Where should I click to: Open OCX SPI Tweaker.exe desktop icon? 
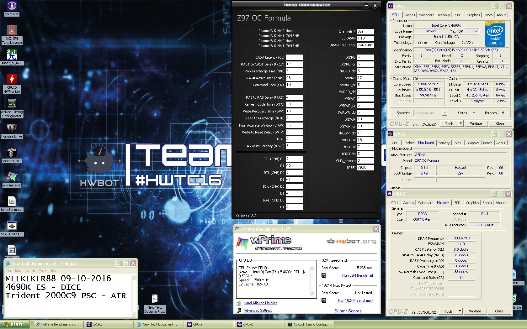pyautogui.click(x=12, y=35)
